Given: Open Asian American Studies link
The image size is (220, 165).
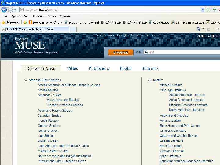Looking at the screenshot, I should click(63, 100).
